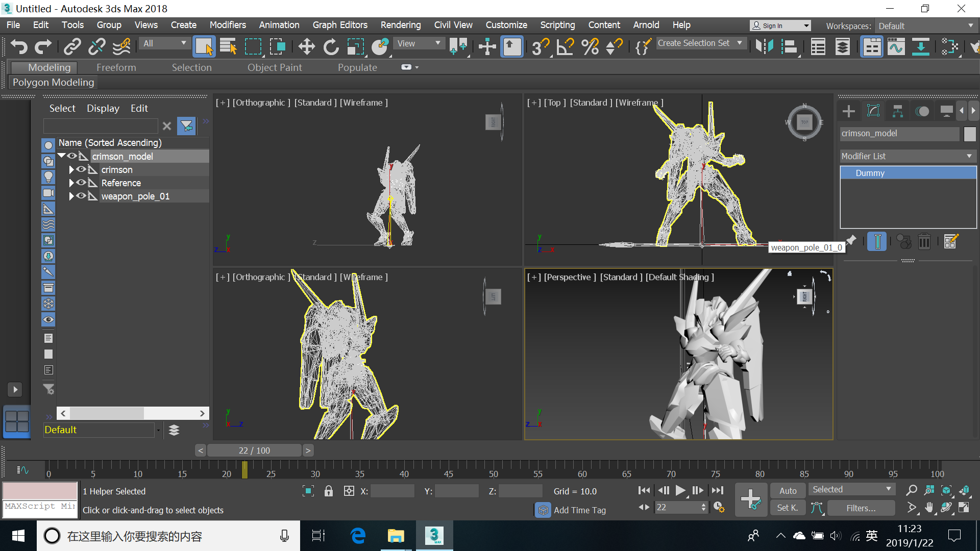Screen dimensions: 980x551
Task: Activate the Select Object tool
Action: click(204, 46)
